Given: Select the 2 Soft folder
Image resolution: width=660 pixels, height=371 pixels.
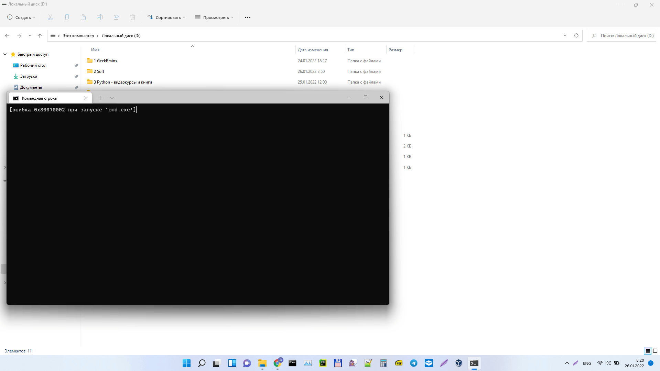Looking at the screenshot, I should click(99, 72).
